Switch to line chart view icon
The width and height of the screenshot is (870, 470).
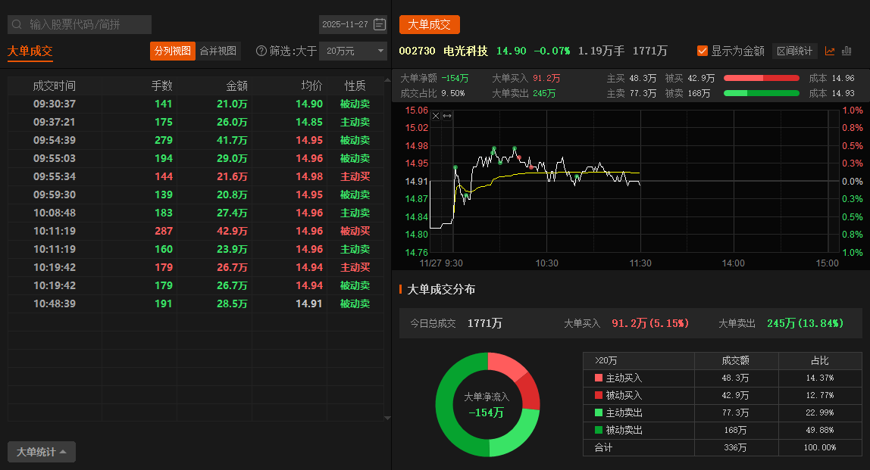tap(830, 51)
